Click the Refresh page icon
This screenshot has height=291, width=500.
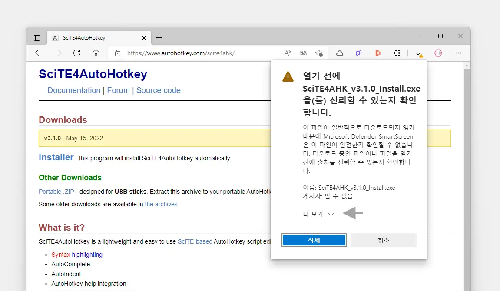tap(77, 53)
